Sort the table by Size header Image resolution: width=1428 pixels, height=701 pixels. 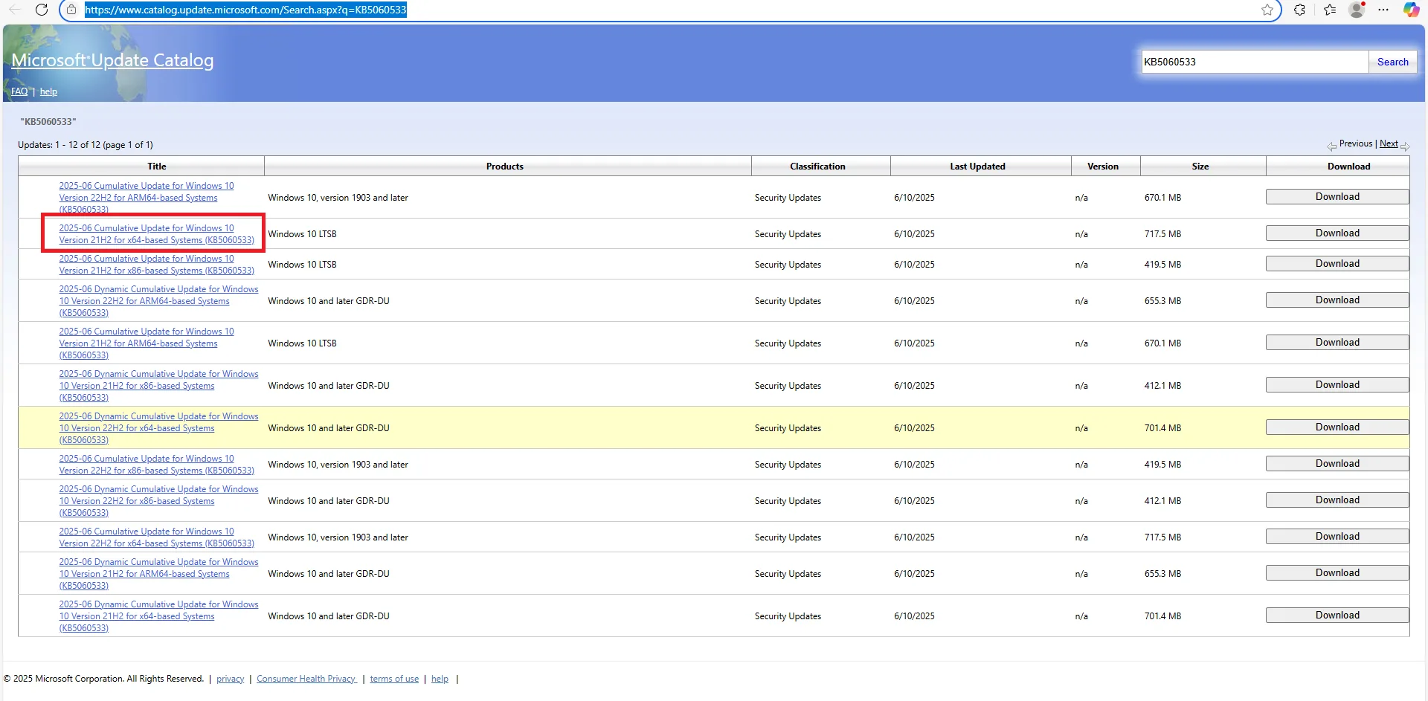click(x=1200, y=167)
